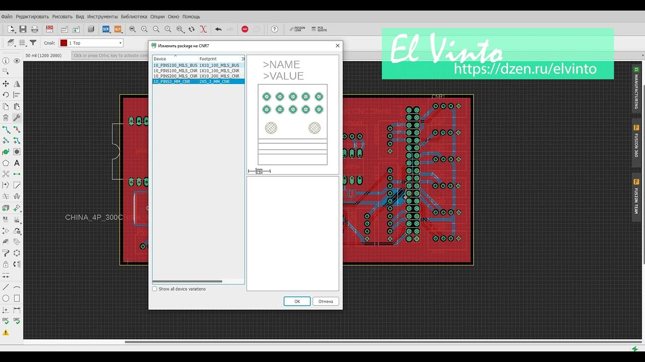Select row 10_PINS200_MILS_CNR

click(x=199, y=76)
